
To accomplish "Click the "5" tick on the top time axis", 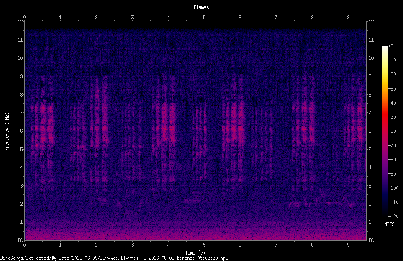I will (204, 18).
